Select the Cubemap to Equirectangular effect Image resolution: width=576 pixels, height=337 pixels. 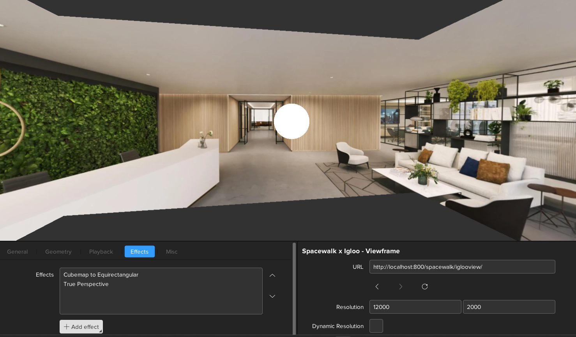(101, 275)
